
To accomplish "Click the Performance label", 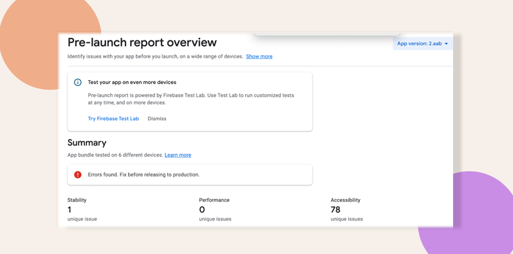I will pos(214,200).
